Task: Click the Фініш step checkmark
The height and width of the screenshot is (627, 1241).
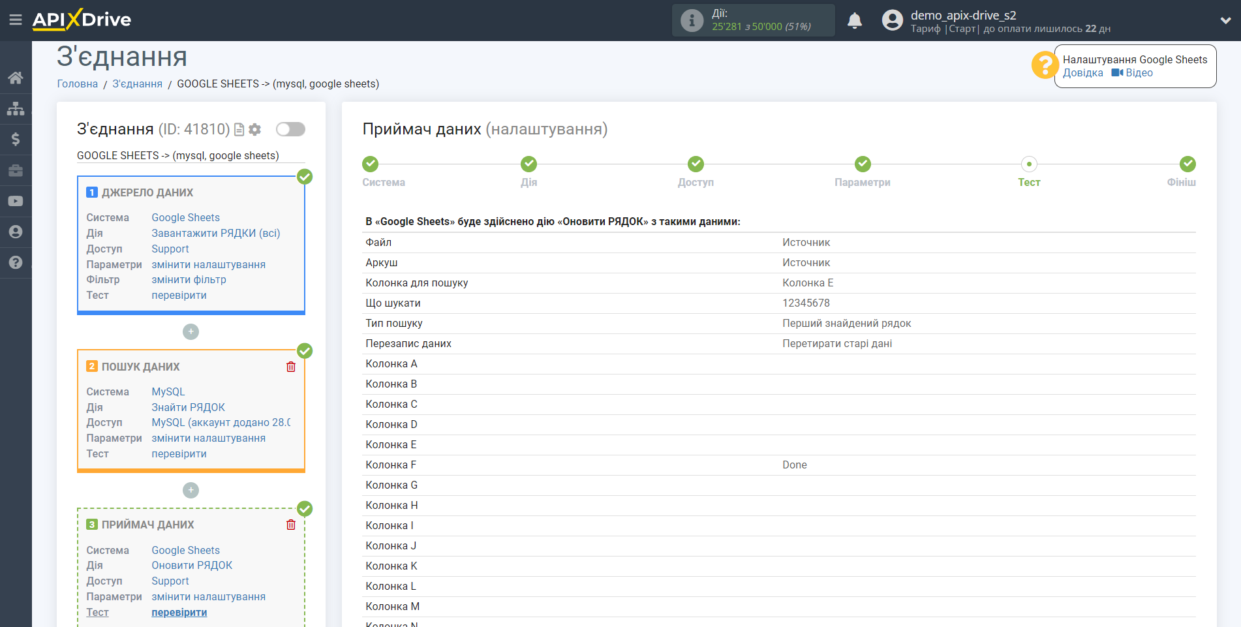Action: click(1187, 164)
